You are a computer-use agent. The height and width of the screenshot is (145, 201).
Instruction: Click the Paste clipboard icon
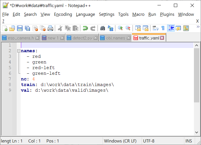coord(75,28)
